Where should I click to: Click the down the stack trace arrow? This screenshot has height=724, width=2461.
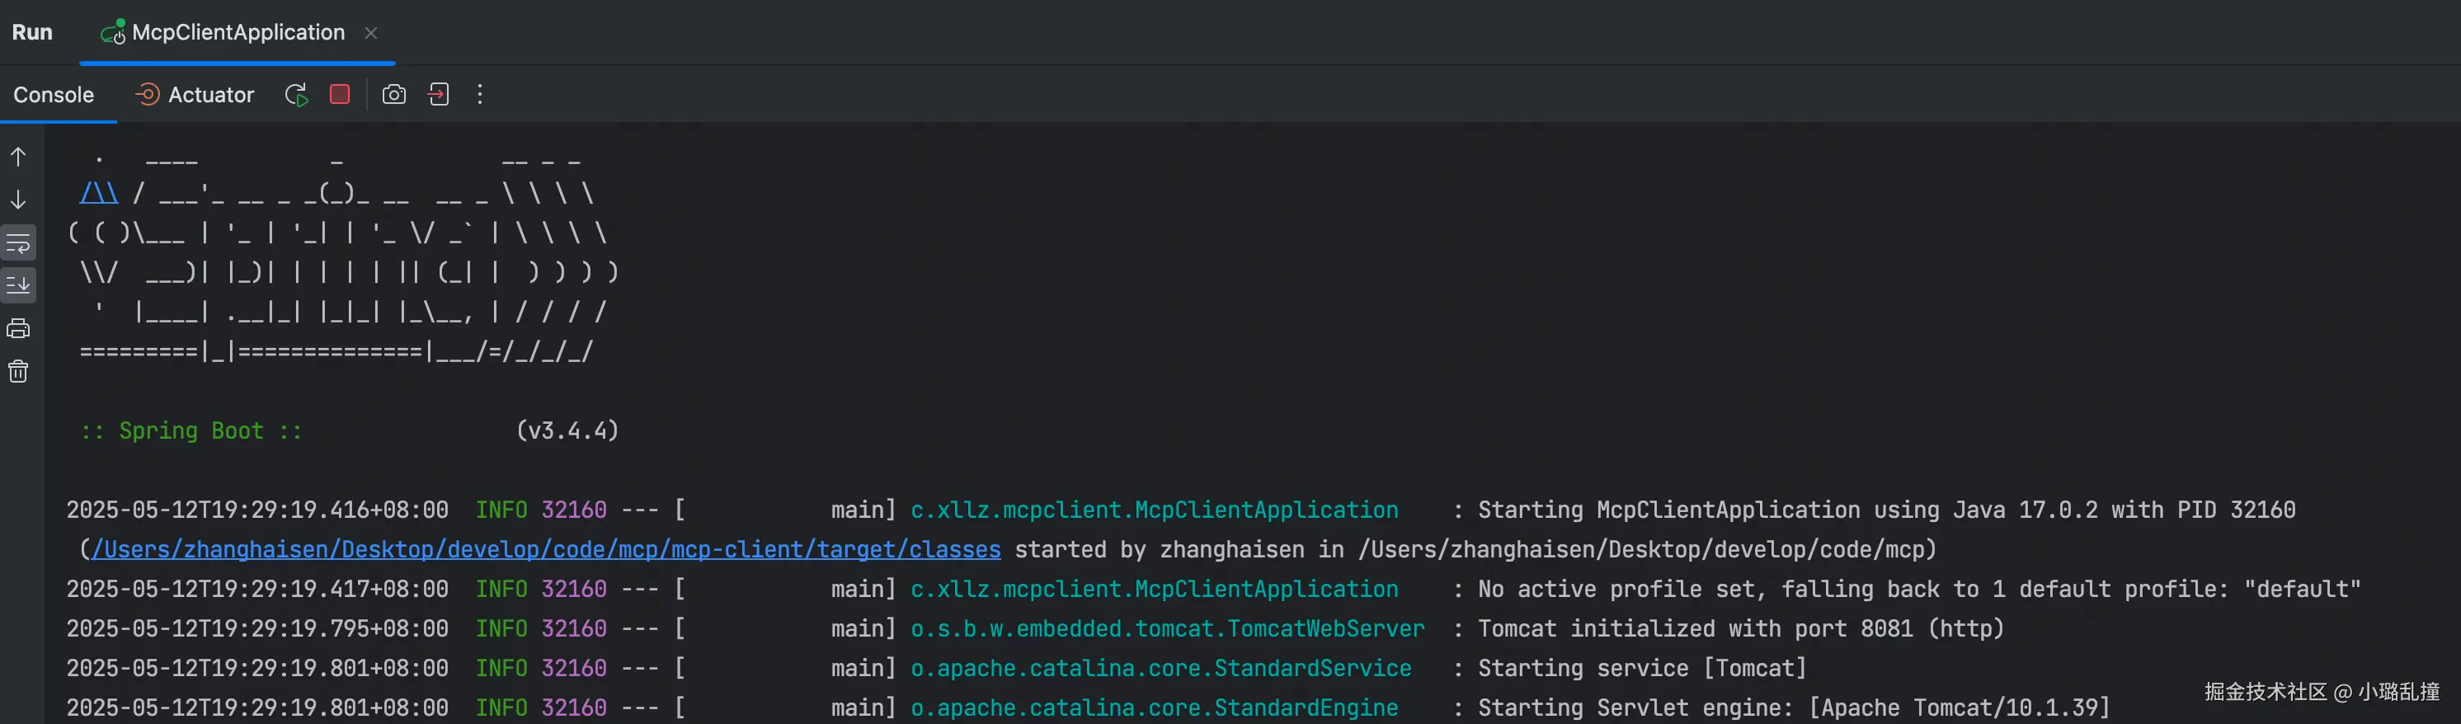pyautogui.click(x=18, y=200)
